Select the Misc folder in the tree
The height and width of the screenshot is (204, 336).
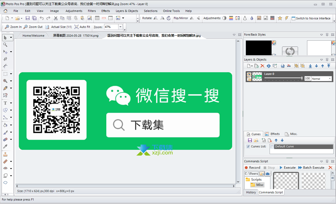pyautogui.click(x=257, y=185)
